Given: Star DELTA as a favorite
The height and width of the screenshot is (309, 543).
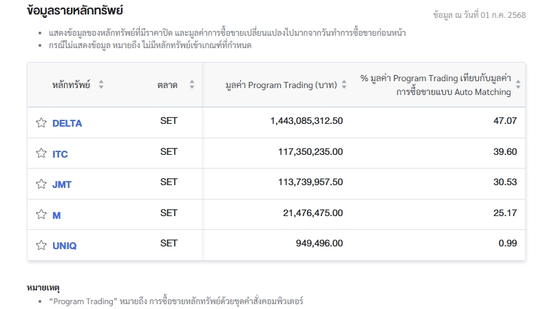Looking at the screenshot, I should pos(41,123).
